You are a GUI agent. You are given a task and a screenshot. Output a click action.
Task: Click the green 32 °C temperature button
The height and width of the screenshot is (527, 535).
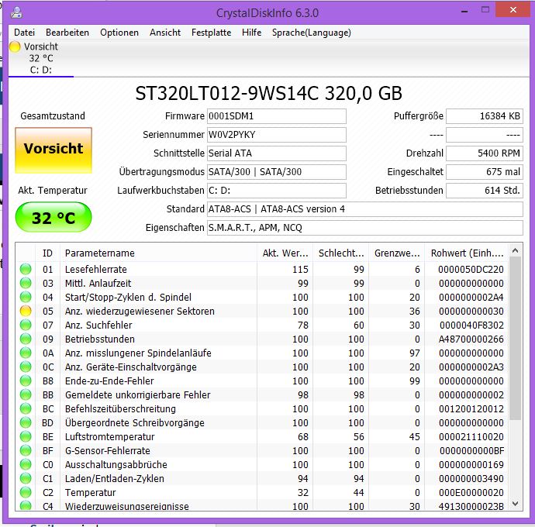(53, 217)
